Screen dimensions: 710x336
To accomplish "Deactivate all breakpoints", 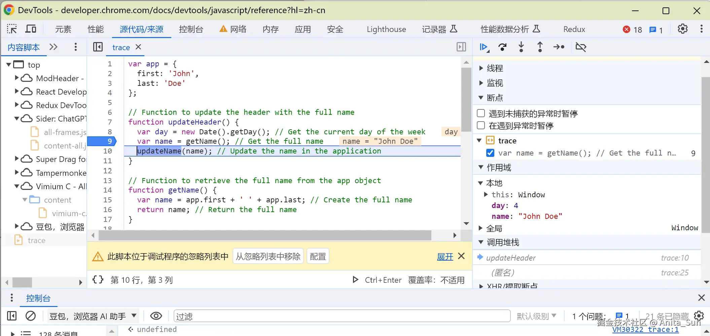I will (x=581, y=47).
